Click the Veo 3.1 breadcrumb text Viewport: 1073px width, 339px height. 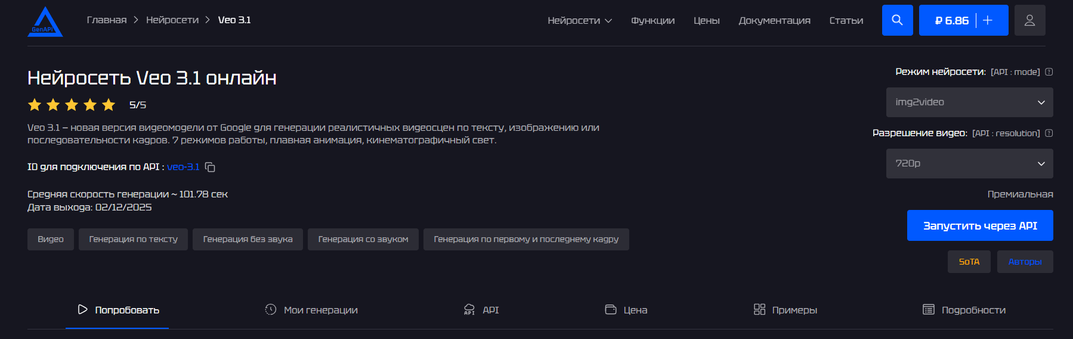[234, 20]
